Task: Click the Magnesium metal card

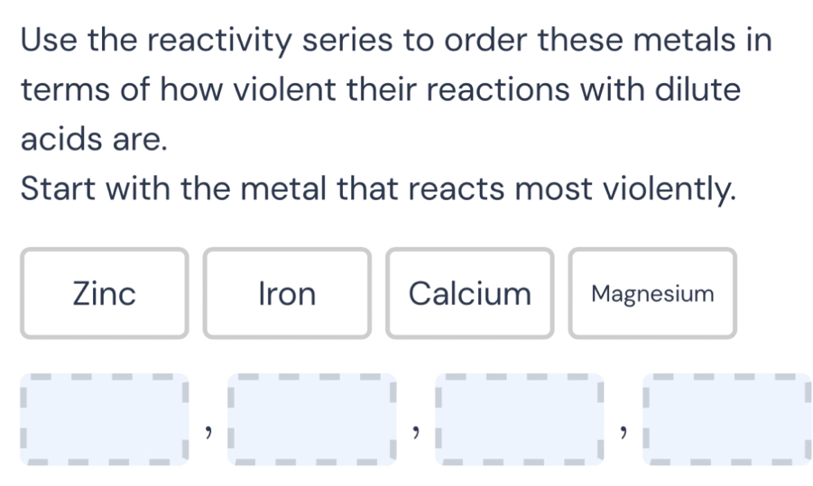Action: 652,294
